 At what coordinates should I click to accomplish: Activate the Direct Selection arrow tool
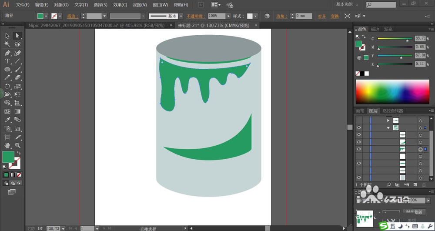[x=17, y=36]
